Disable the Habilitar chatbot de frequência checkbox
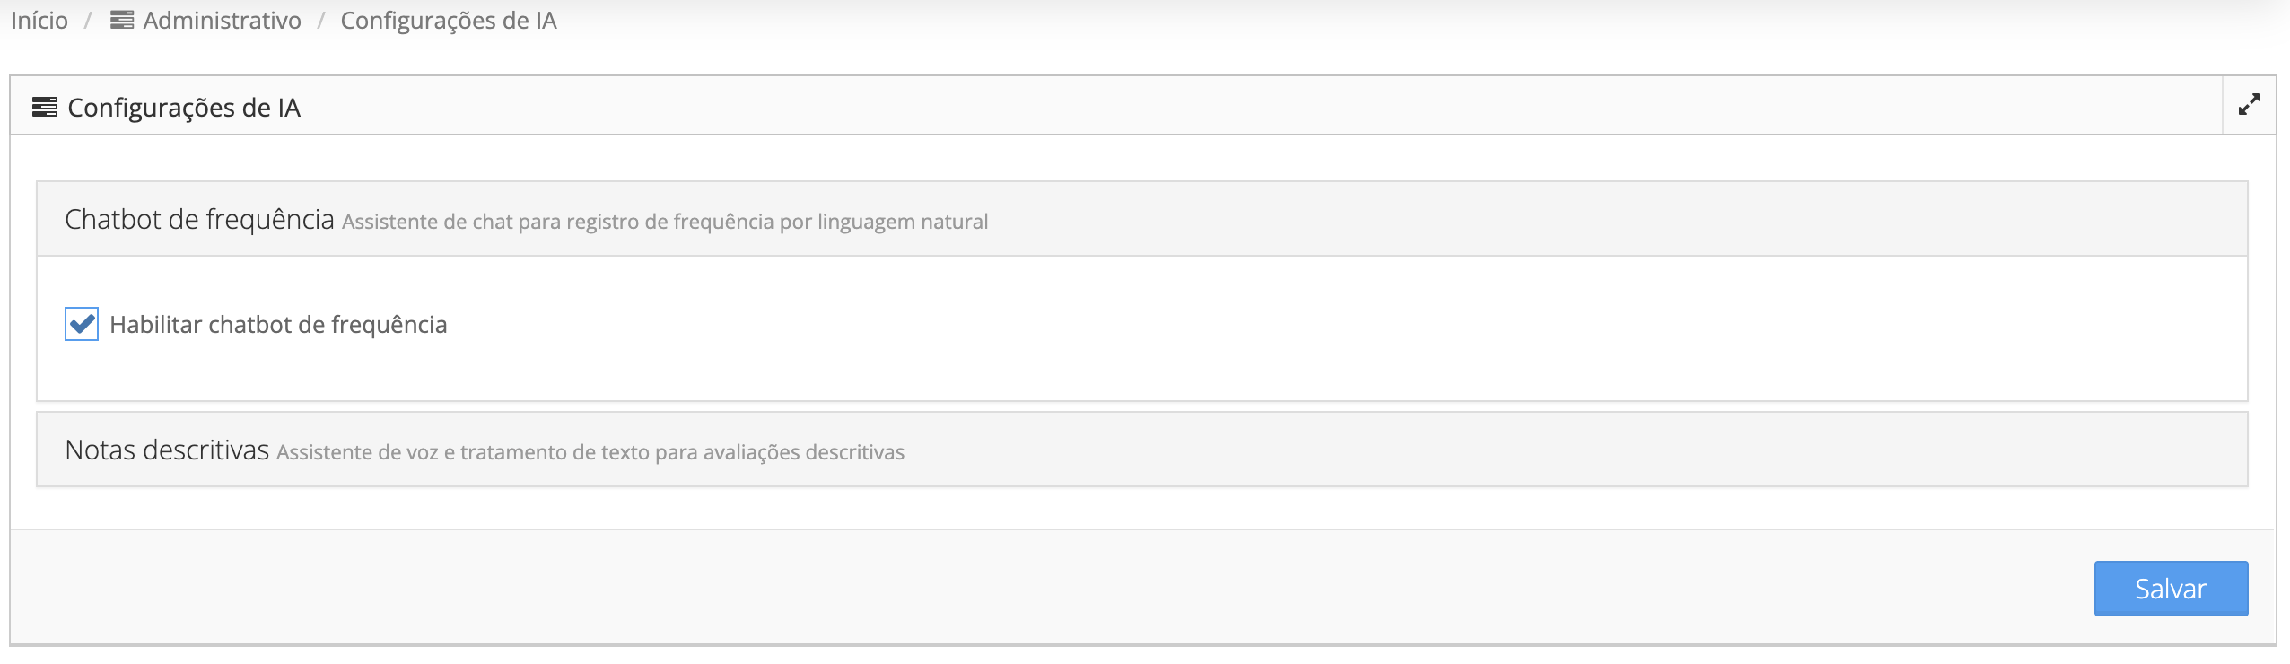Image resolution: width=2290 pixels, height=664 pixels. click(81, 324)
